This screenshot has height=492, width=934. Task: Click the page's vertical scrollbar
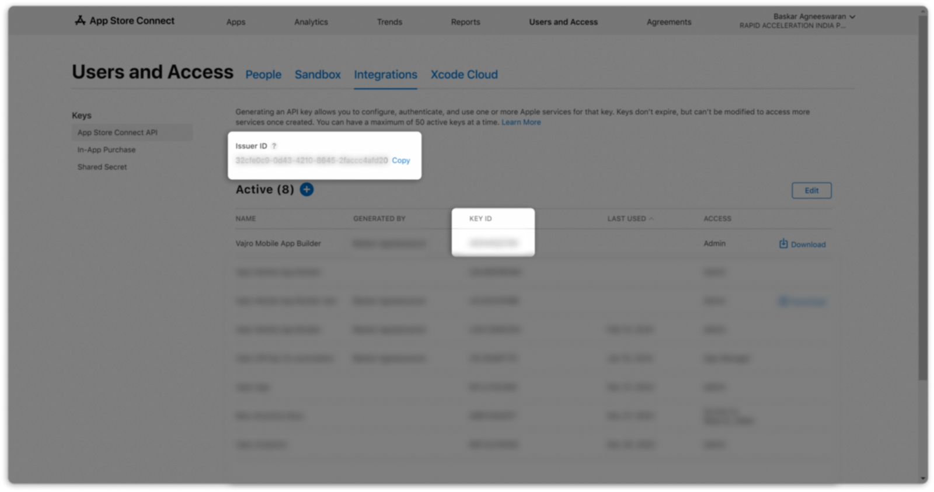coord(923,198)
